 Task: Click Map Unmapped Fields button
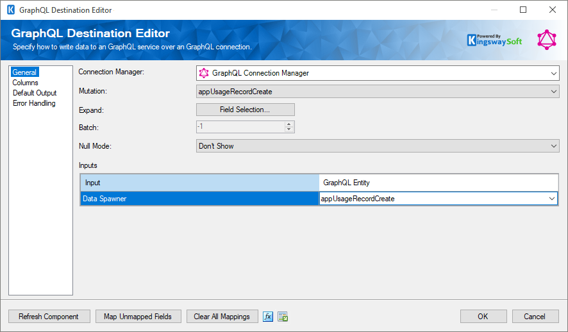point(138,317)
